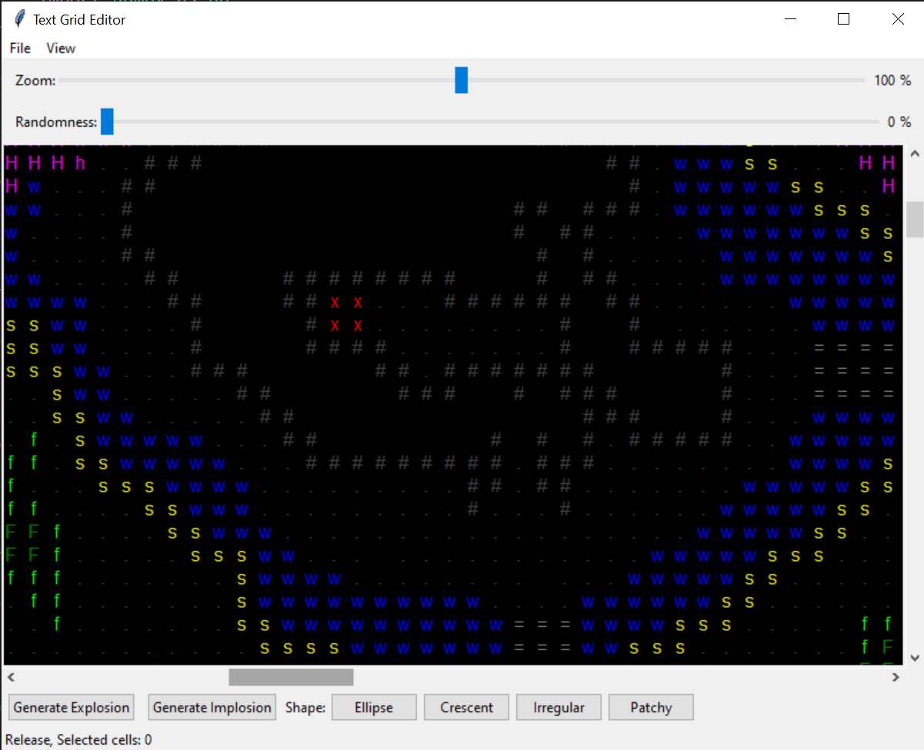Select the Irregular shape

(x=559, y=707)
